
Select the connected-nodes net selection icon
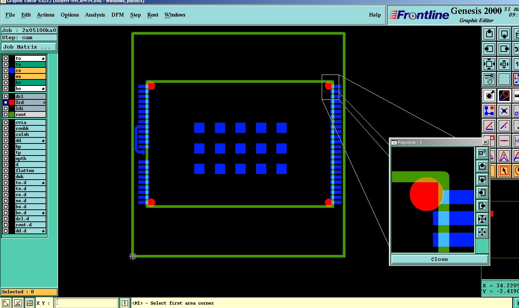(489, 111)
